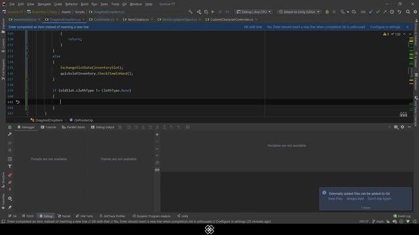This screenshot has height=235, width=419.
Task: Switch to CustomCharacterController.cs tab
Action: [x=231, y=20]
